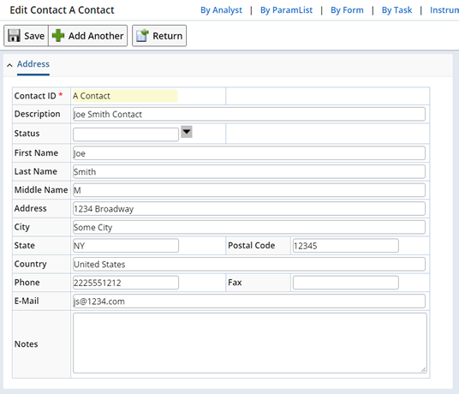Grab the Notes textarea resize handle
This screenshot has height=394, width=459.
(x=423, y=370)
